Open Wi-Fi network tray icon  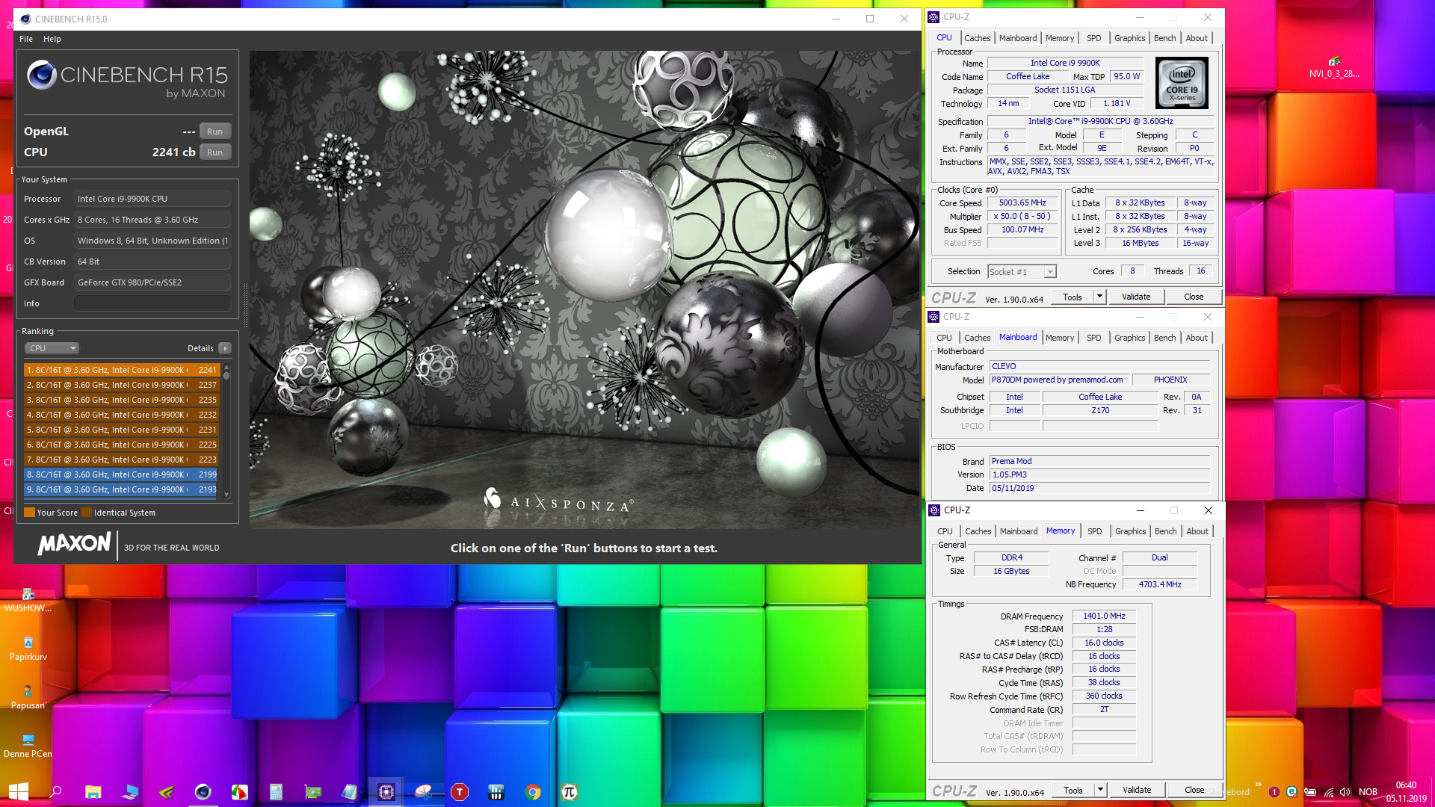tap(1328, 792)
